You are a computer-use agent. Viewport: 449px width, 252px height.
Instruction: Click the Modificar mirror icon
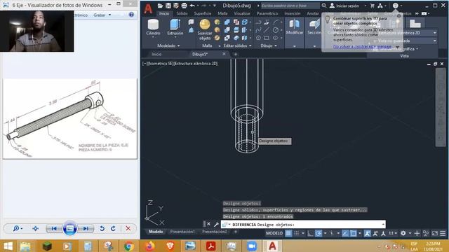click(295, 24)
